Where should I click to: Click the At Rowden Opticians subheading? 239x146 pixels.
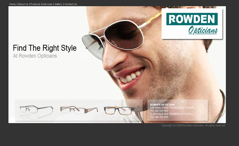coord(35,56)
